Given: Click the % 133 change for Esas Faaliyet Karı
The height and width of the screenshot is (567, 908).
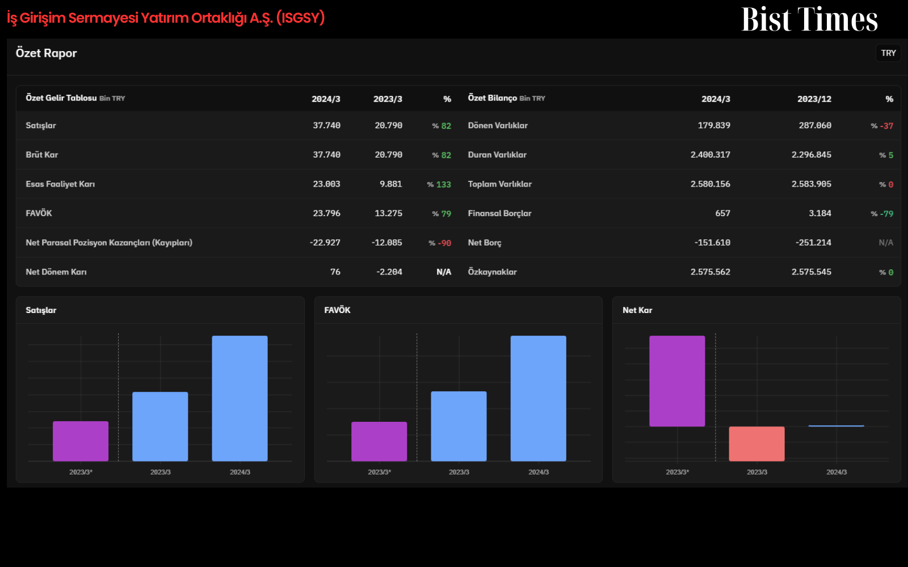Looking at the screenshot, I should (x=439, y=184).
